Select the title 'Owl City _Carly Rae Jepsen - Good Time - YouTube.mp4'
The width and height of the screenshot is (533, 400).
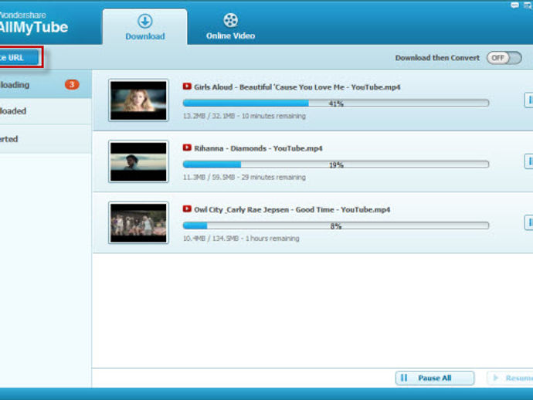coord(292,210)
